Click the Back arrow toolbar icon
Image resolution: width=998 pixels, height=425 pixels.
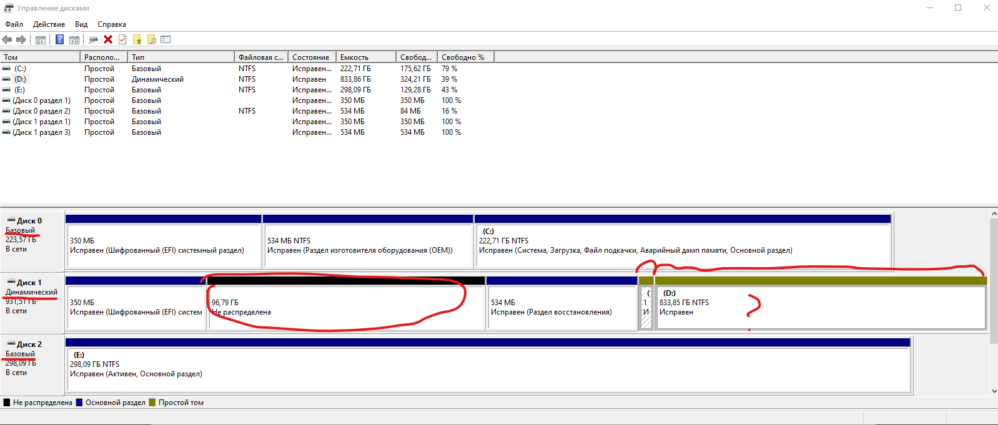coord(7,39)
